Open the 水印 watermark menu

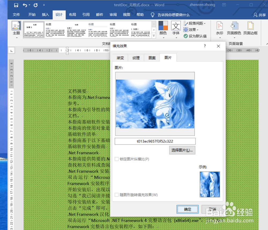(x=220, y=30)
